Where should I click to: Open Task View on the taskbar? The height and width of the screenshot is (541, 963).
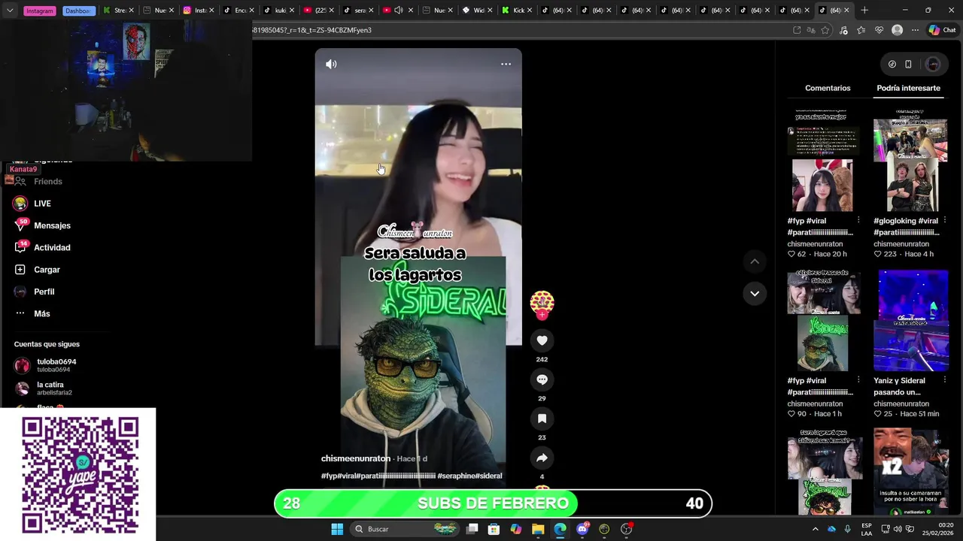tap(472, 529)
